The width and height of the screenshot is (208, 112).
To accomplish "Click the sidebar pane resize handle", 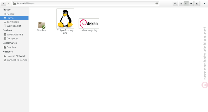I will 29,60.
